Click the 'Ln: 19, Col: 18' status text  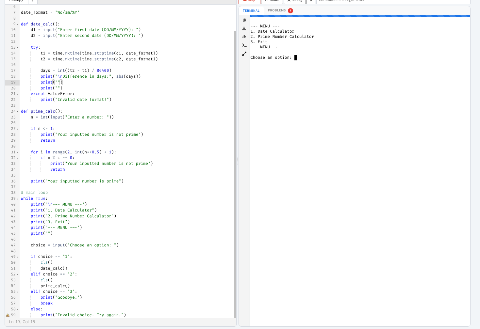click(x=22, y=322)
